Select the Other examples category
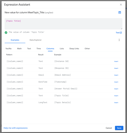Image resolution: width=127 pixels, height=133 pixels. 87,49
